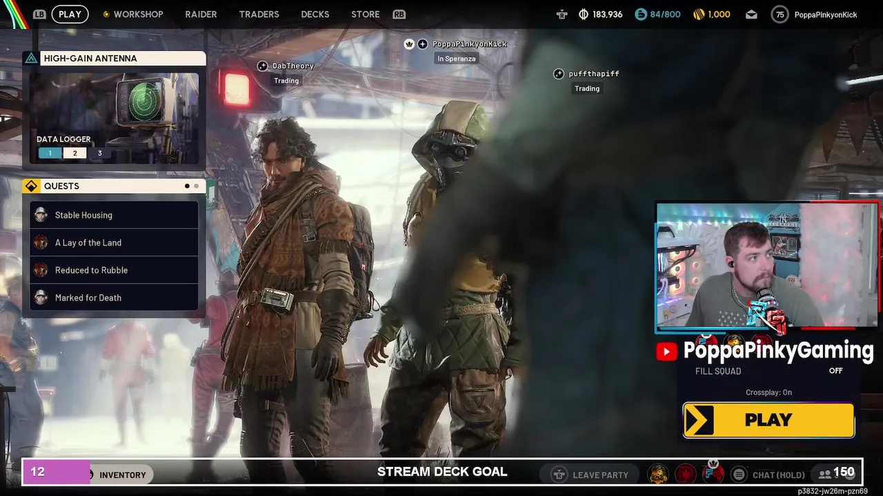Click the RB bumper icon

399,14
